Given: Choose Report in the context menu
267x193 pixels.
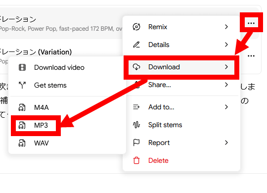Looking at the screenshot, I should coord(181,143).
